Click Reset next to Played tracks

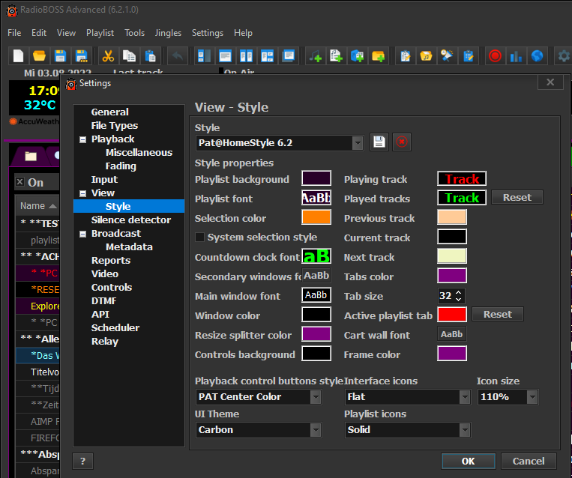[517, 197]
